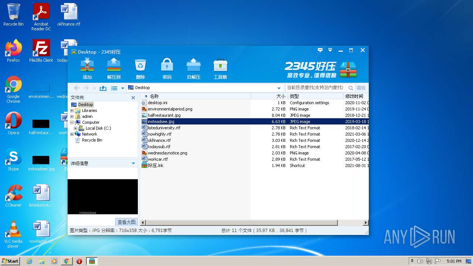Click the 添加 (Add) archive toolbar icon

click(x=87, y=69)
